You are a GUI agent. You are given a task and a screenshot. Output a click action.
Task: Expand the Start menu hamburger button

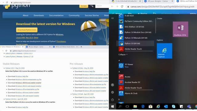pos(112,18)
